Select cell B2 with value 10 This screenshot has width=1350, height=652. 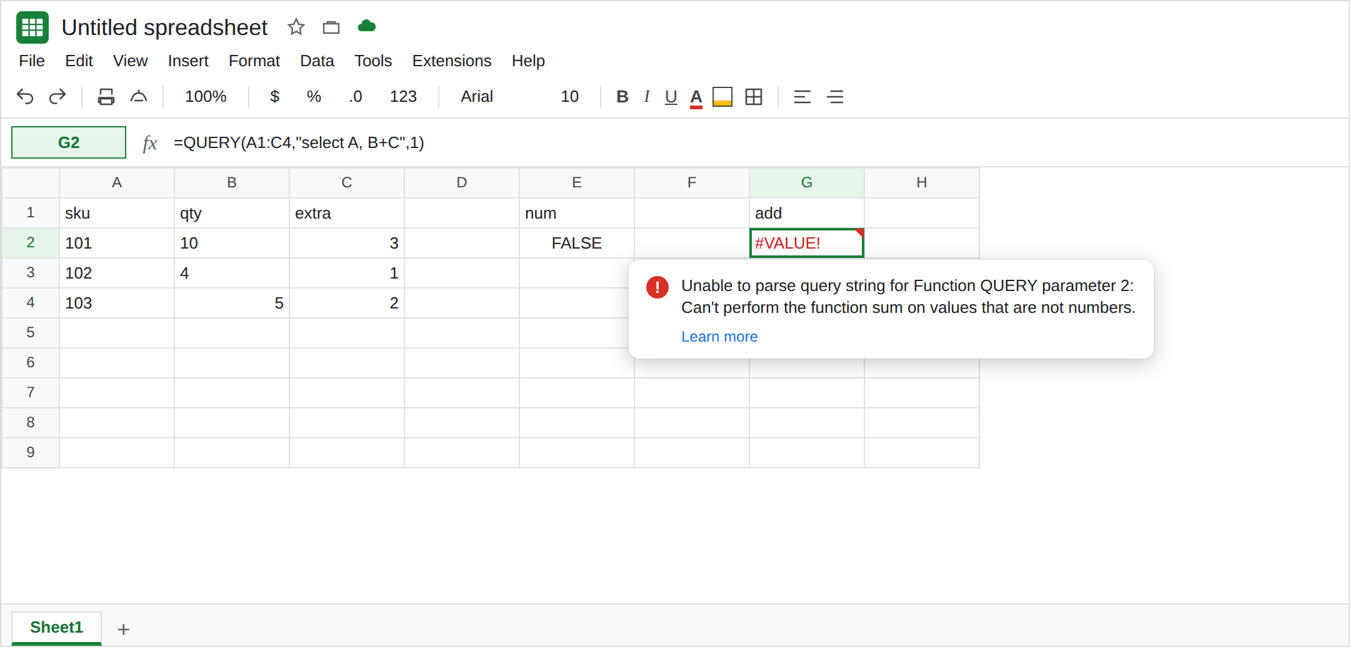232,243
